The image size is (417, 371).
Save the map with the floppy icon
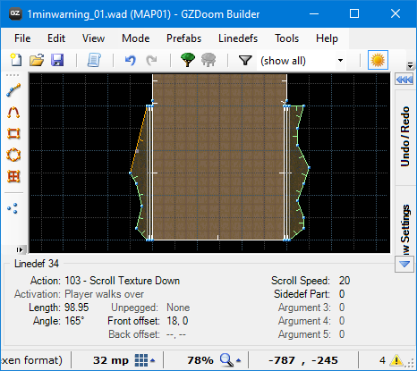click(57, 60)
